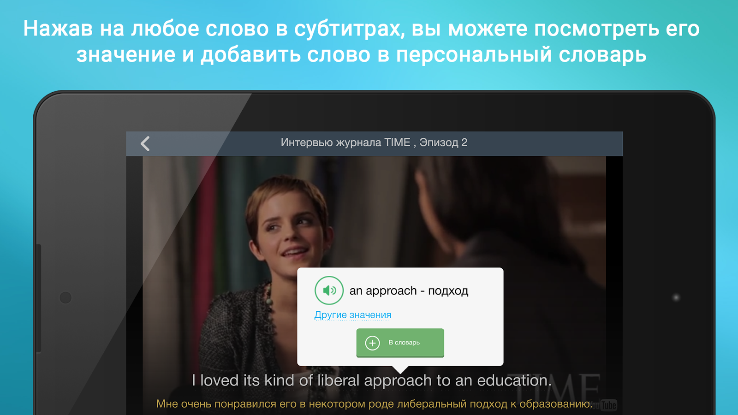This screenshot has width=738, height=415.
Task: Click the 'an approach - подход' translation text
Action: point(409,290)
